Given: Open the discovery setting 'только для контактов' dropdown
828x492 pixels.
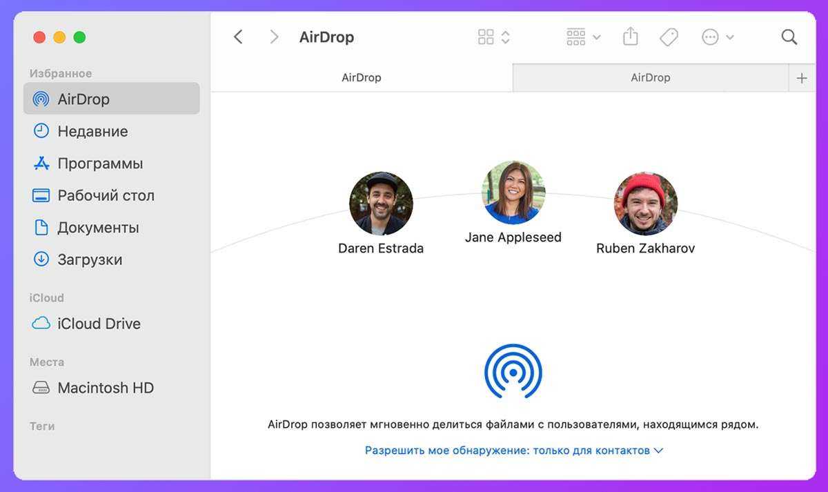Looking at the screenshot, I should point(513,450).
